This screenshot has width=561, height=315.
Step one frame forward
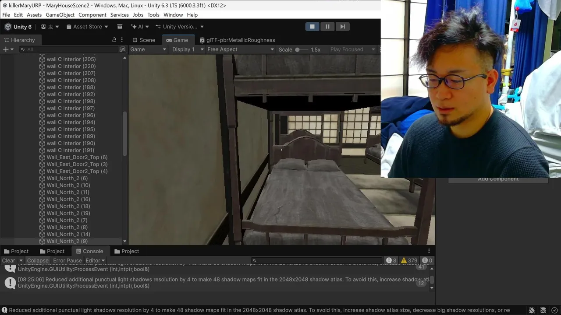click(x=342, y=27)
